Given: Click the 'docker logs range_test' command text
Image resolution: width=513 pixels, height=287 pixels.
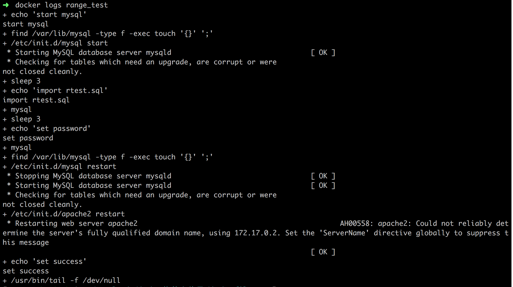Looking at the screenshot, I should tap(61, 5).
